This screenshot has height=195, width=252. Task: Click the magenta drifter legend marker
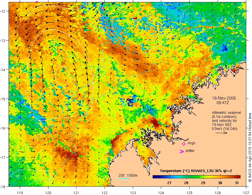coord(182,151)
